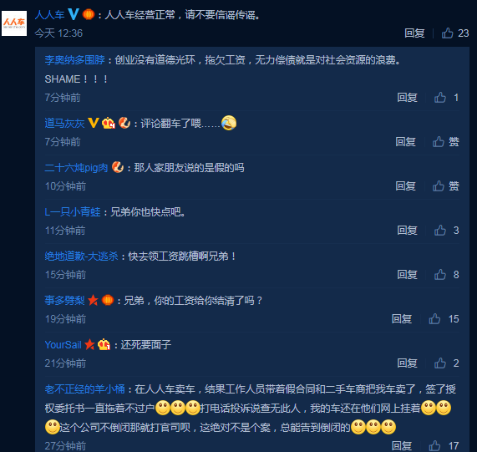Click the 人人车 profile avatar
477x452 pixels.
point(14,23)
